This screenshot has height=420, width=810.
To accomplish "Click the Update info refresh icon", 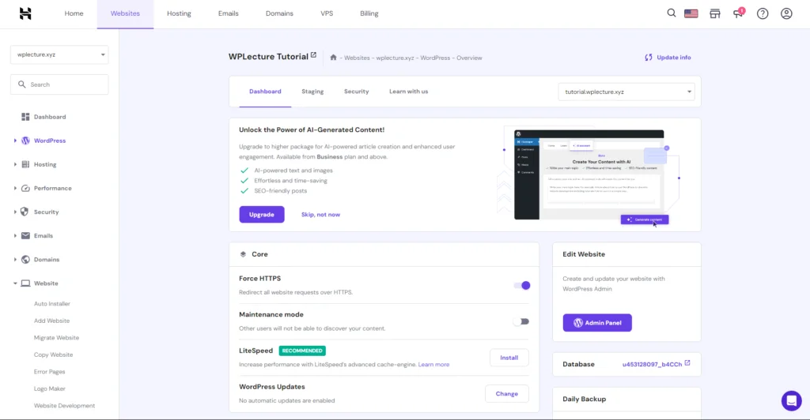I will tap(649, 58).
